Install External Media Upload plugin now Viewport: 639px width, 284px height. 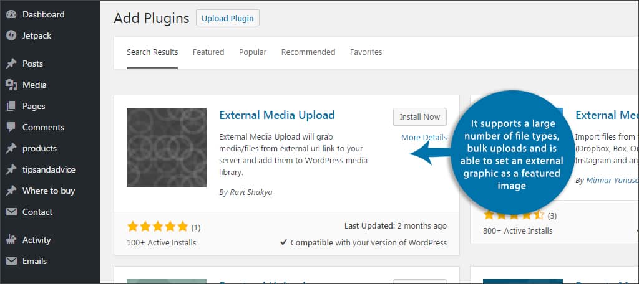click(x=420, y=116)
